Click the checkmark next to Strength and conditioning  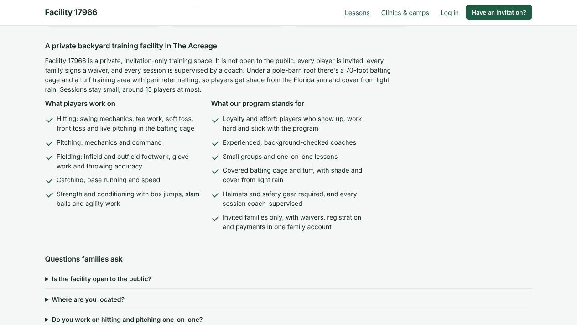(49, 195)
